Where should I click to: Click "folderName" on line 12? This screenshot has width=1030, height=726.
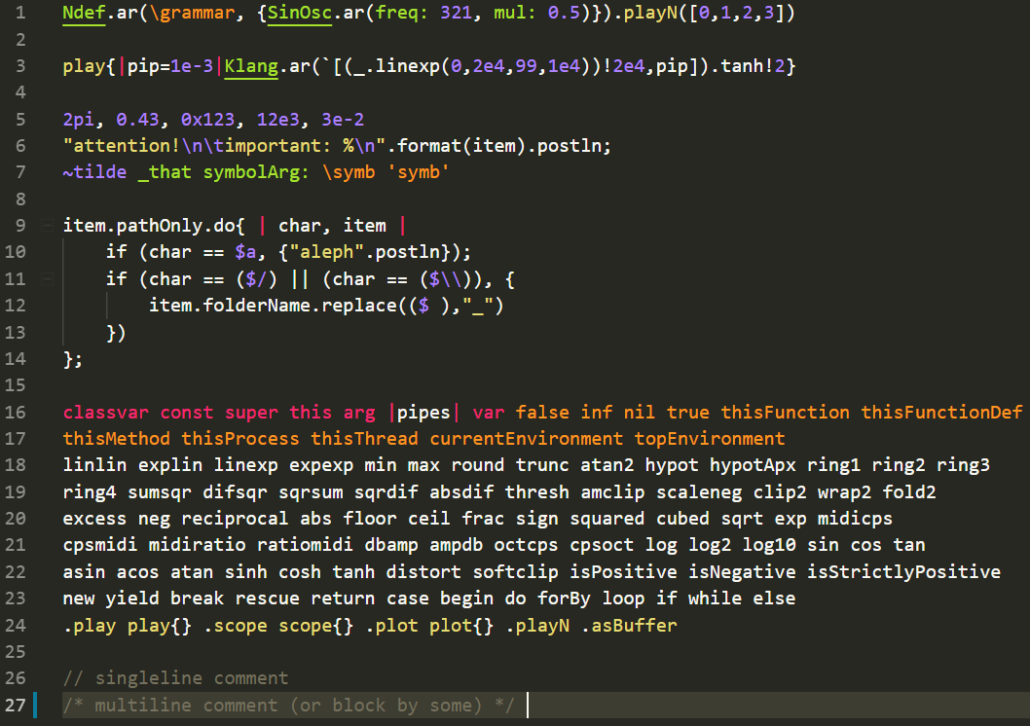pyautogui.click(x=256, y=306)
